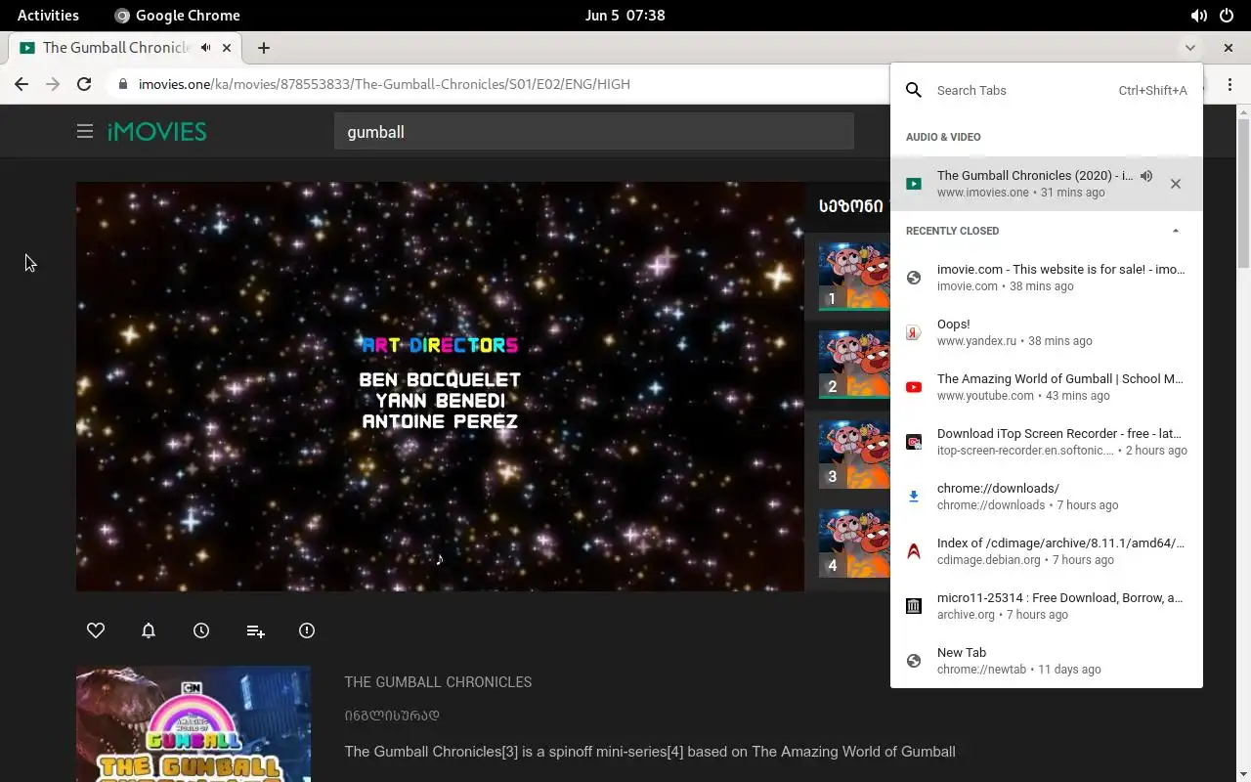Select episode 4 thumbnail
1251x782 pixels.
[x=854, y=543]
